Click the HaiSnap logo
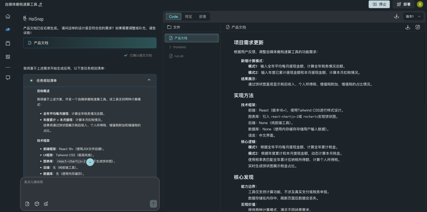This screenshot has height=212, width=427. (33, 19)
